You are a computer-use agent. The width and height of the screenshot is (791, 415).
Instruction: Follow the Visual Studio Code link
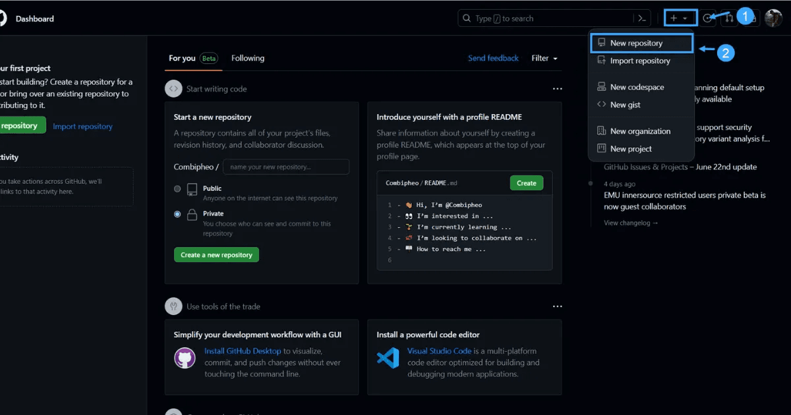[x=439, y=351]
